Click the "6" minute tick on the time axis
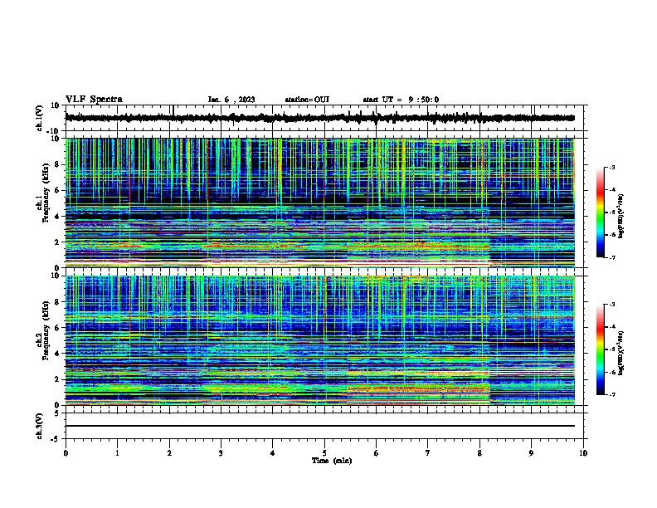The image size is (657, 508). (377, 453)
